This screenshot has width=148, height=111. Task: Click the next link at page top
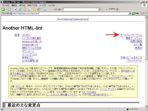[86, 19]
